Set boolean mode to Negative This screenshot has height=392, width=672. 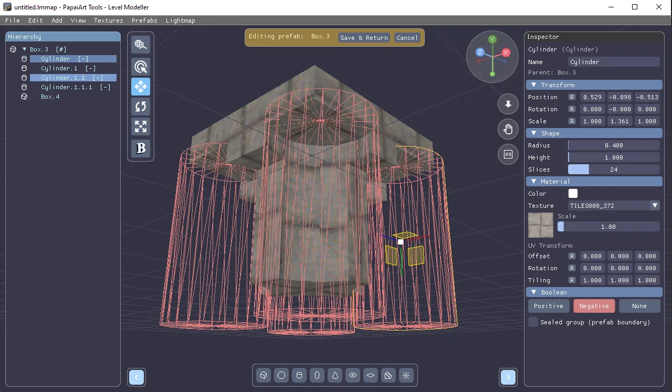click(594, 306)
